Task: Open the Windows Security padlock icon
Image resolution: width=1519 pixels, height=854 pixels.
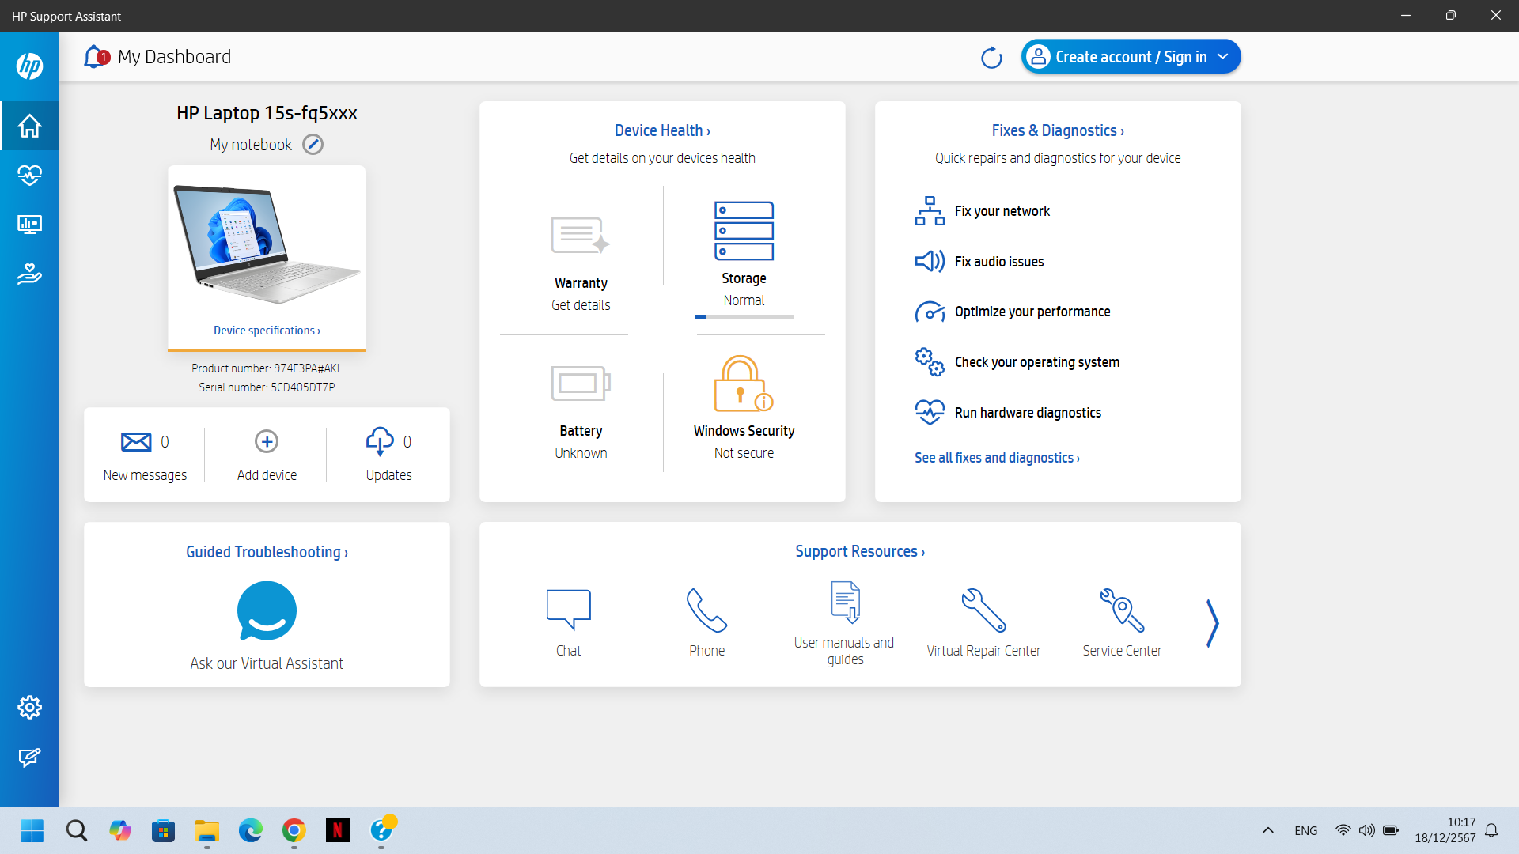Action: [x=744, y=384]
